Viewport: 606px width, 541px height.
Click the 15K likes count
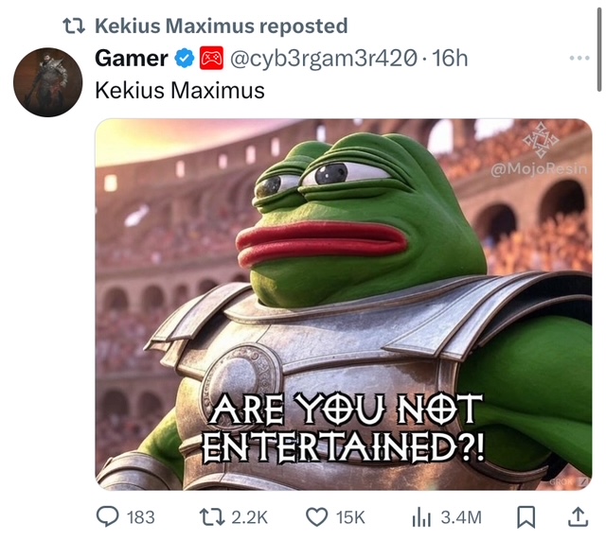(350, 517)
